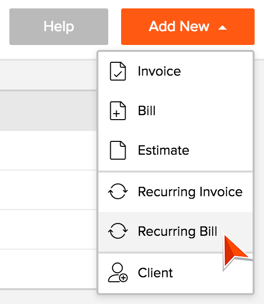Click the Recurring Invoice circular arrows icon

tap(118, 191)
